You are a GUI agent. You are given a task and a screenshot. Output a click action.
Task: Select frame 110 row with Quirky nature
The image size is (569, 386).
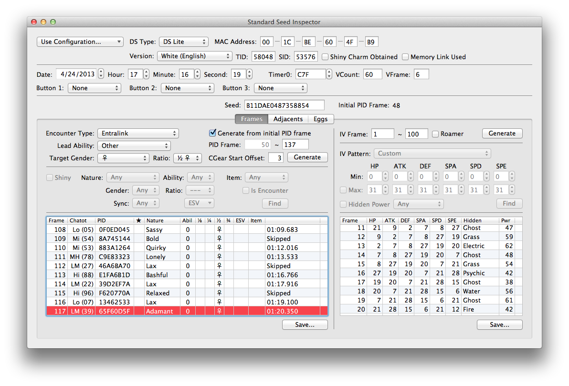click(x=187, y=248)
